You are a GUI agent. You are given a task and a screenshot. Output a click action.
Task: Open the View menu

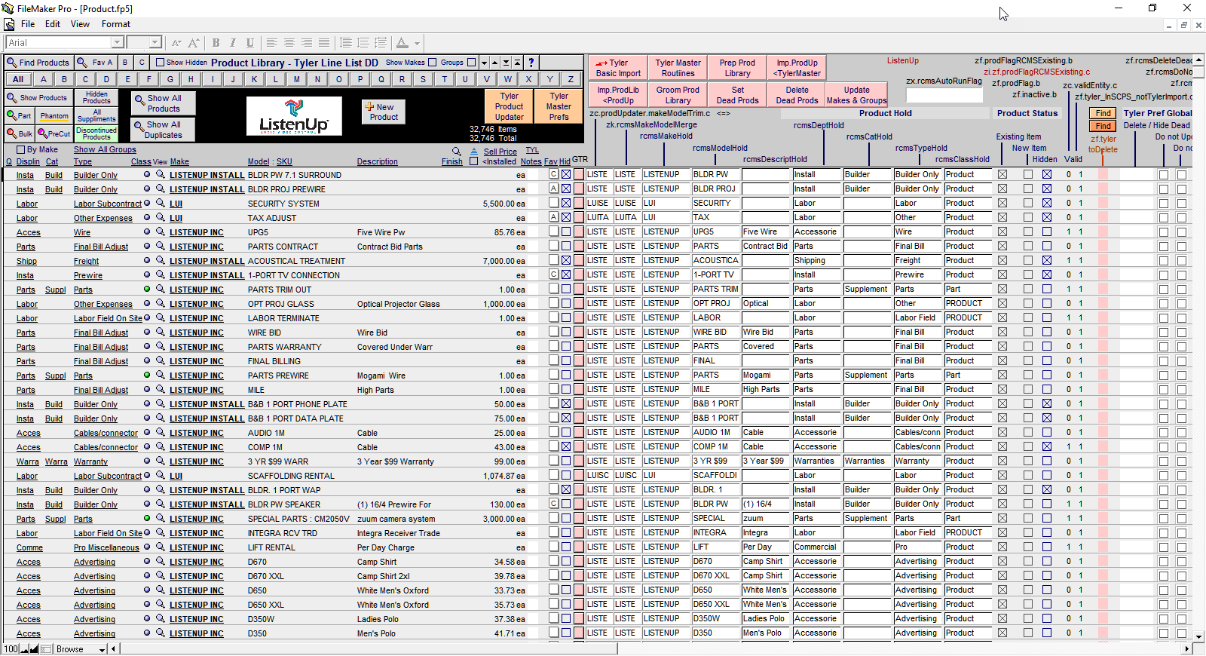80,24
